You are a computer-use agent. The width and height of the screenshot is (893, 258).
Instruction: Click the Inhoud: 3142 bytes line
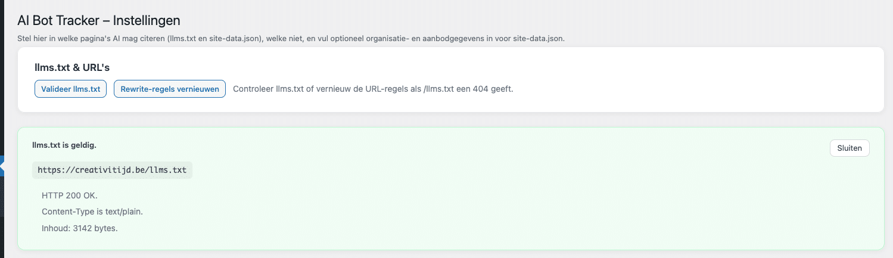(x=79, y=228)
